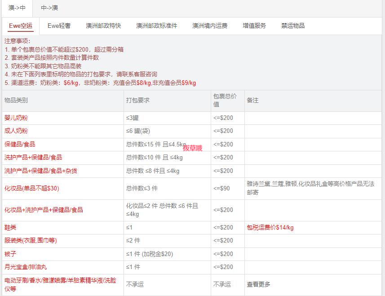Click the 注意事项 heading

tap(17, 41)
